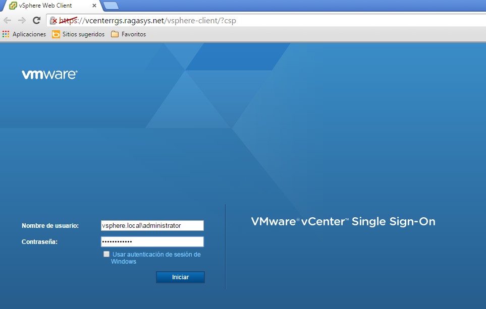486x309 pixels.
Task: Click the vSphere tab favicon
Action: point(13,6)
